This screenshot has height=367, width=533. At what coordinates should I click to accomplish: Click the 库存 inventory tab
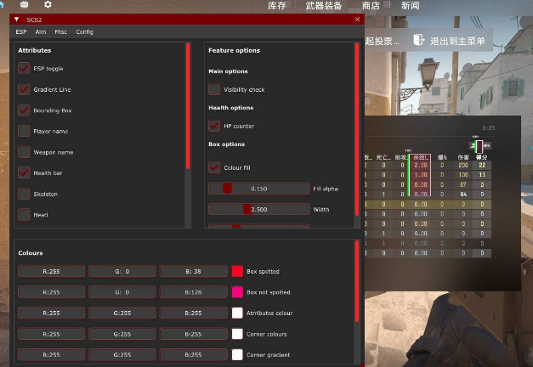point(277,6)
